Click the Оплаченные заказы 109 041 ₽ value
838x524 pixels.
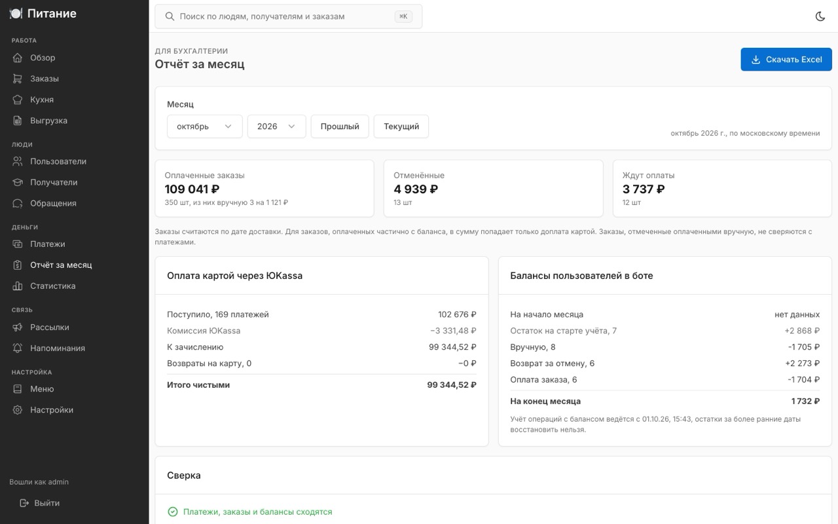tap(192, 189)
